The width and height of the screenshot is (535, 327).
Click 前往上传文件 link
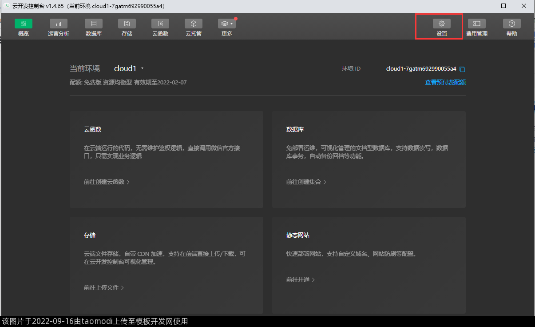point(103,287)
